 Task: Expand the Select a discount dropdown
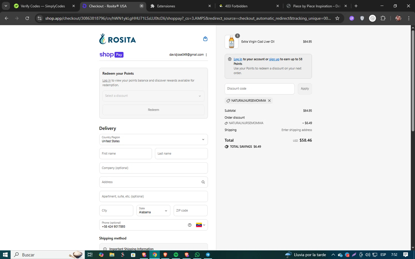pos(153,96)
